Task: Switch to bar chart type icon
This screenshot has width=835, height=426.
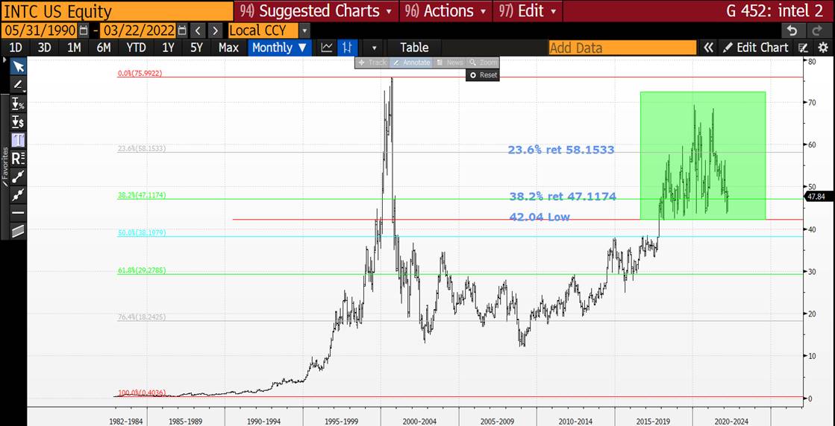Action: pyautogui.click(x=347, y=48)
